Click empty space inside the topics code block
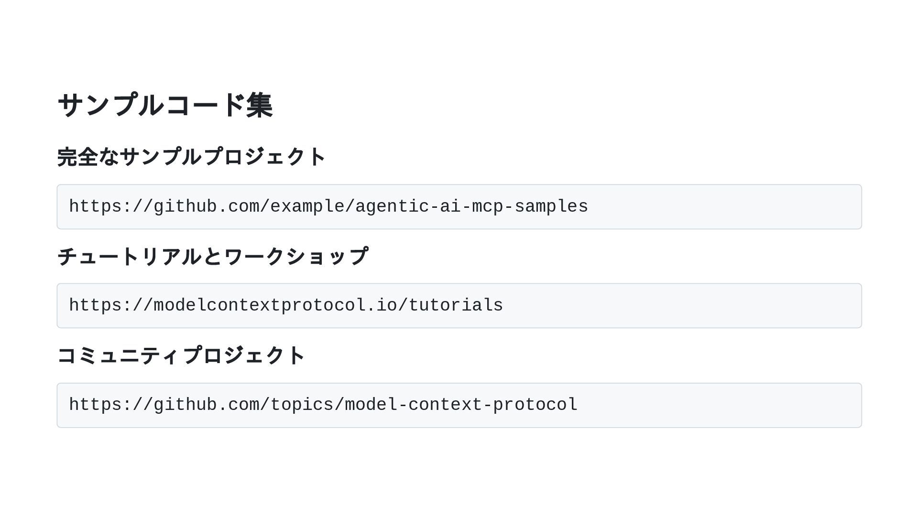Viewport: 918px width, 516px height. coord(717,405)
